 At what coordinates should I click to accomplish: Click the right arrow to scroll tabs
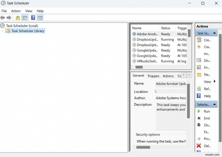click(189, 75)
